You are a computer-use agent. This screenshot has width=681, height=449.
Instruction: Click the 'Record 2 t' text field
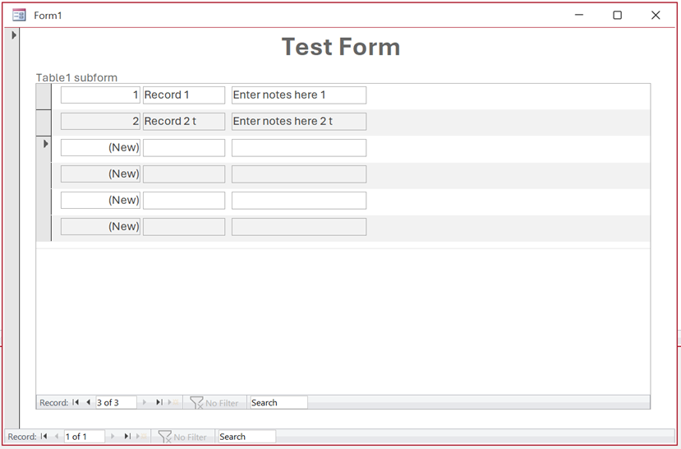tap(184, 121)
